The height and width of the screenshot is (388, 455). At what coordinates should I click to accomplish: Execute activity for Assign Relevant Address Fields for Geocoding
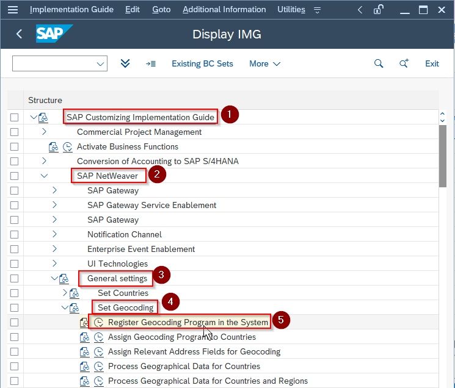pyautogui.click(x=99, y=352)
